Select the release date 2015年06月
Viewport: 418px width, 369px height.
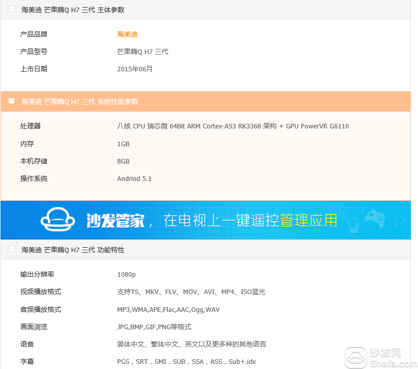pos(135,69)
